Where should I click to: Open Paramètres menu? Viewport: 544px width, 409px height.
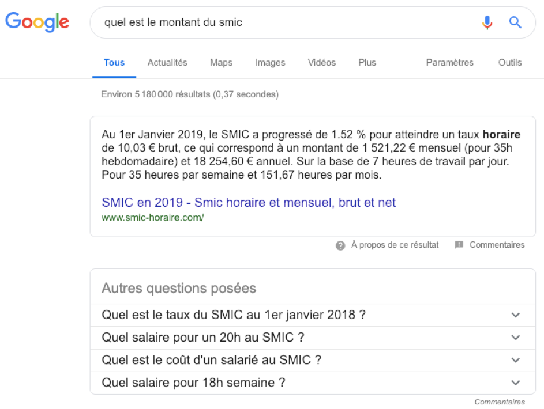click(x=449, y=63)
